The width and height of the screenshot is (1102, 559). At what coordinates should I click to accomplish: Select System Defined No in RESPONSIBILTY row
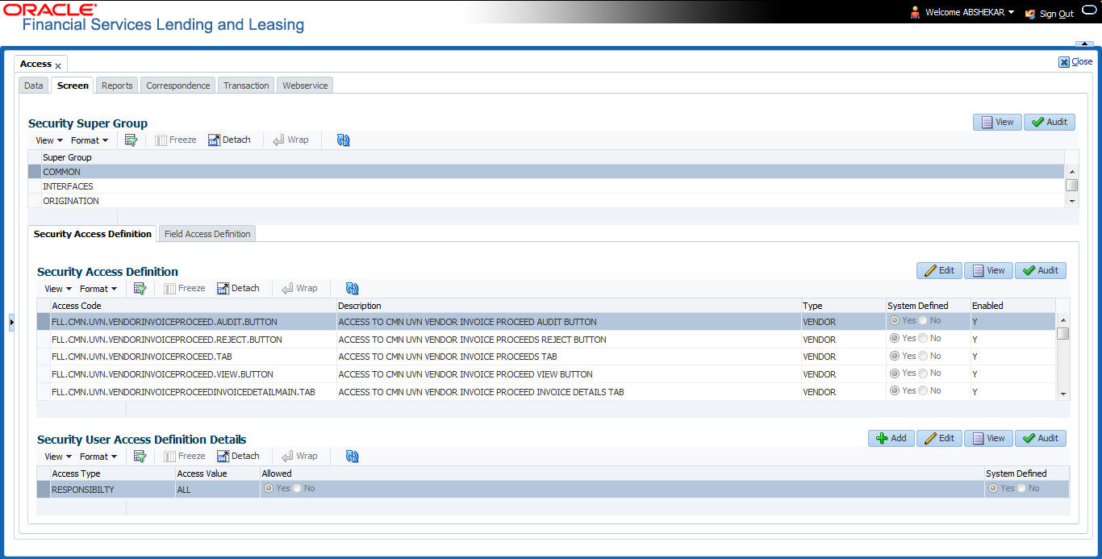[x=1021, y=489]
